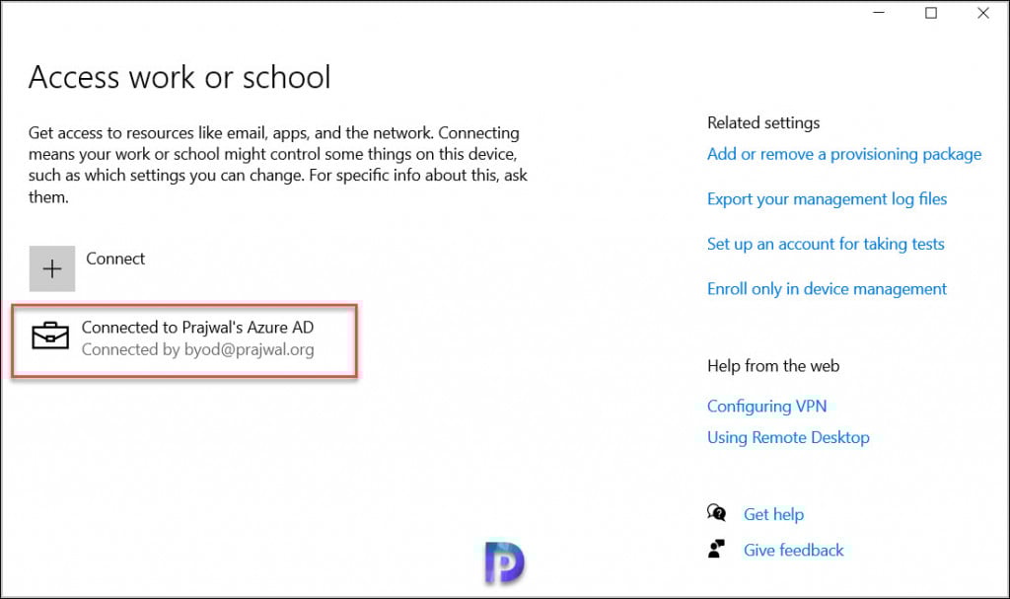The height and width of the screenshot is (599, 1010).
Task: Open Set up an account for taking tests
Action: click(826, 244)
